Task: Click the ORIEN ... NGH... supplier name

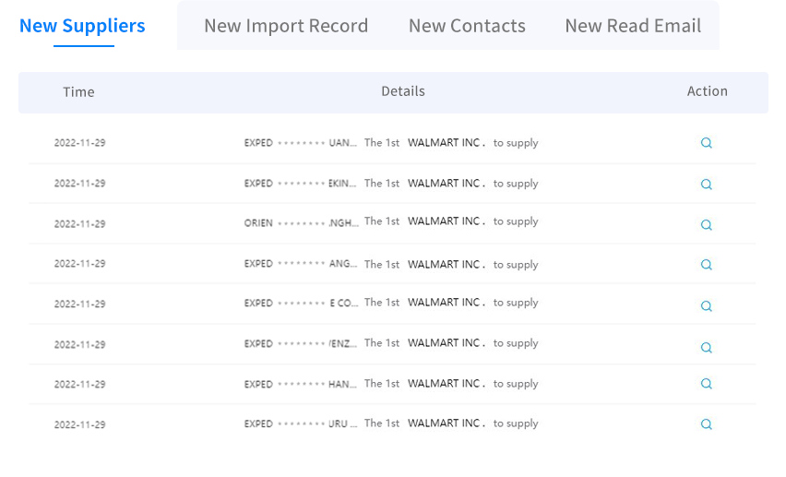Action: 301,223
